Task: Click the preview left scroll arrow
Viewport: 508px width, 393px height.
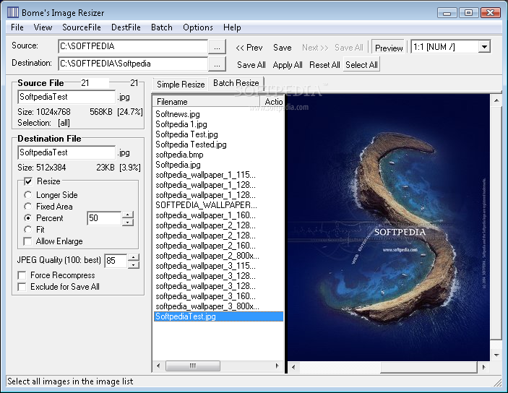Action: [293, 367]
